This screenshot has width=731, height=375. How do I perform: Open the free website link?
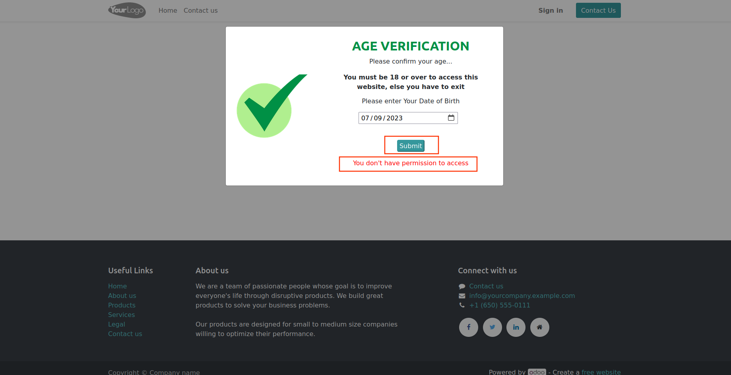click(x=601, y=372)
